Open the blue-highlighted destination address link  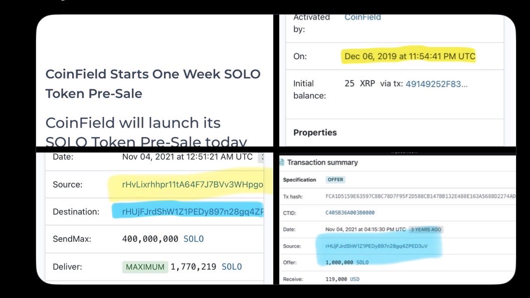click(x=193, y=212)
